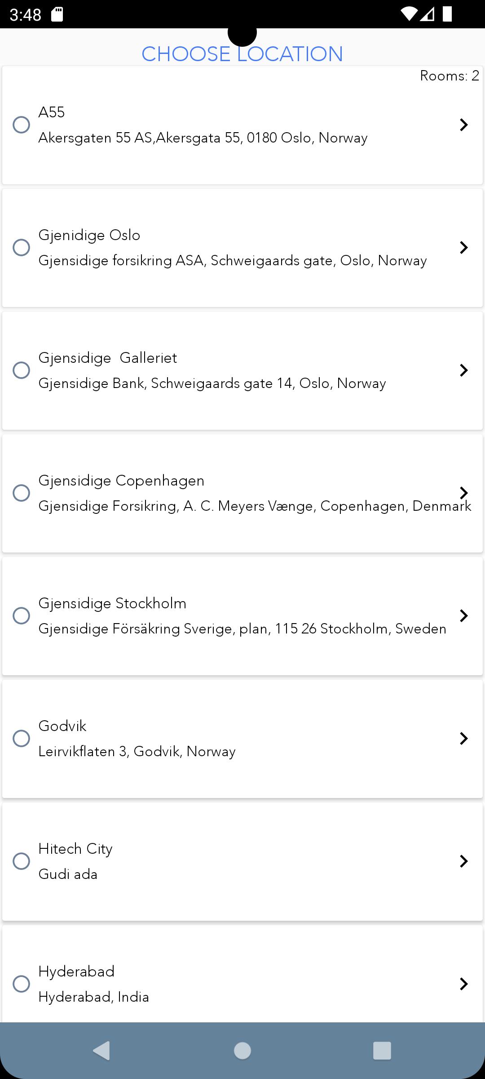
Task: Open Gjensidige Stockholm chevron arrow
Action: pos(464,615)
